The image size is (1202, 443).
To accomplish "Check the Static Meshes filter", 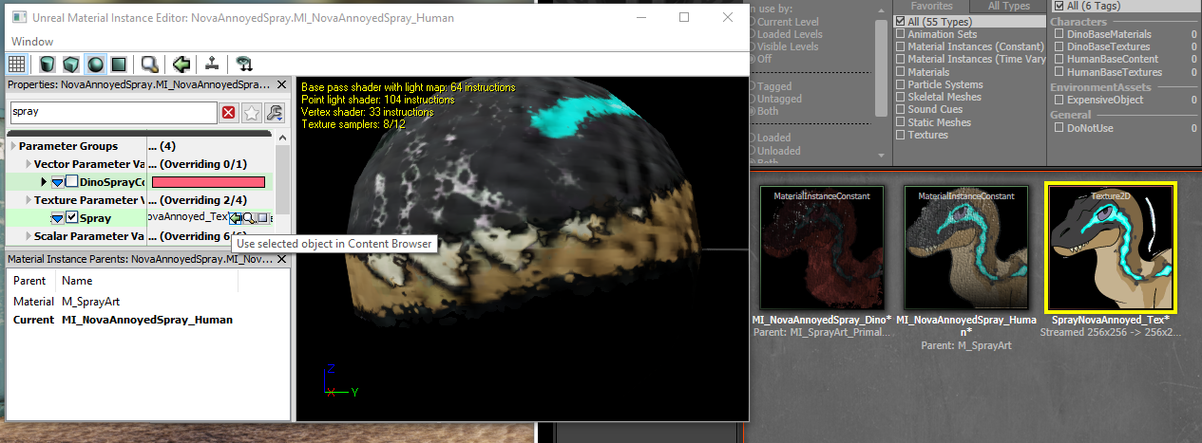I will click(x=901, y=122).
